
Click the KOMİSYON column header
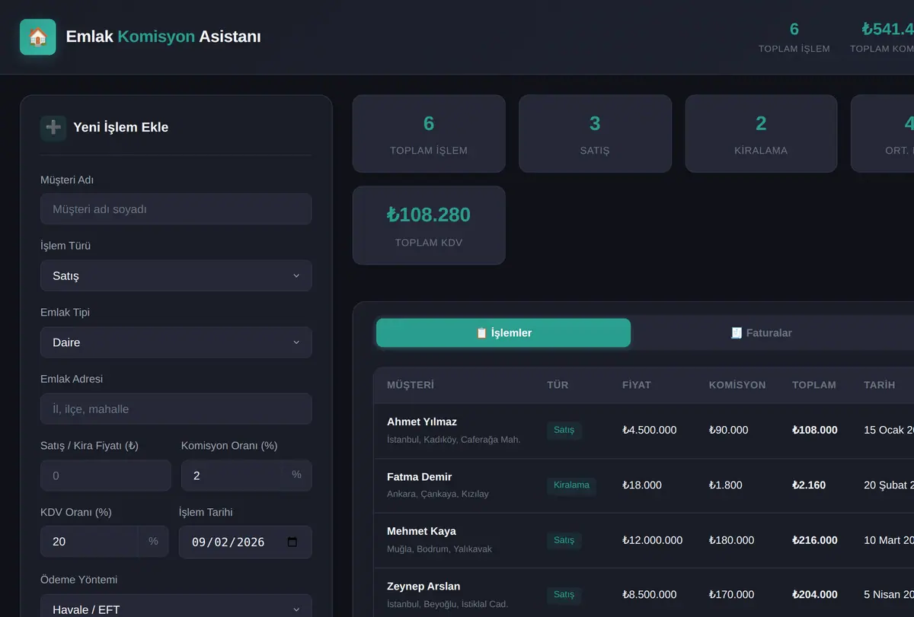(737, 385)
